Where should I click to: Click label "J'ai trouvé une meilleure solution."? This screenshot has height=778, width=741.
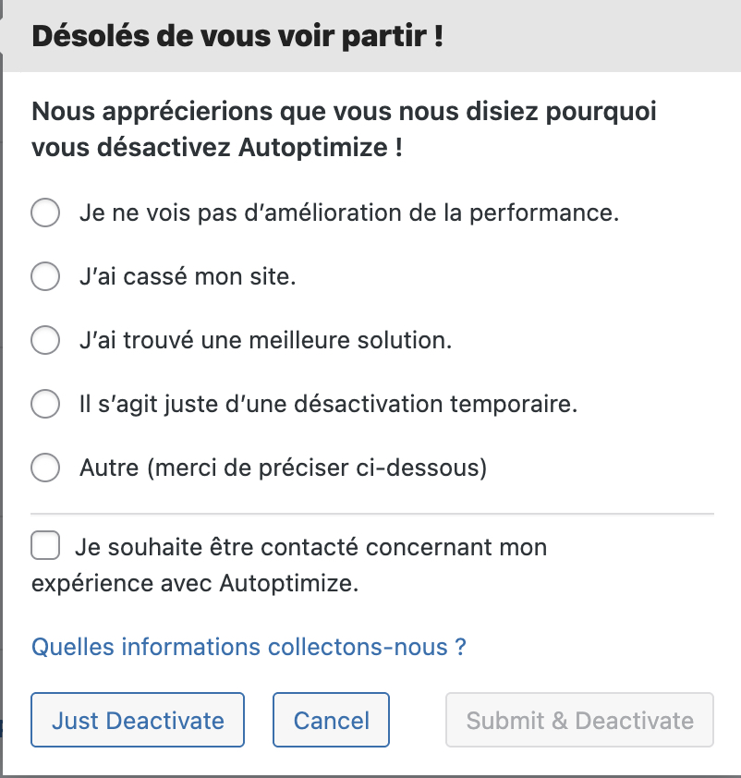point(266,340)
